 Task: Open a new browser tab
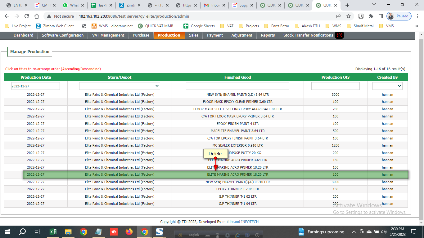pyautogui.click(x=347, y=5)
